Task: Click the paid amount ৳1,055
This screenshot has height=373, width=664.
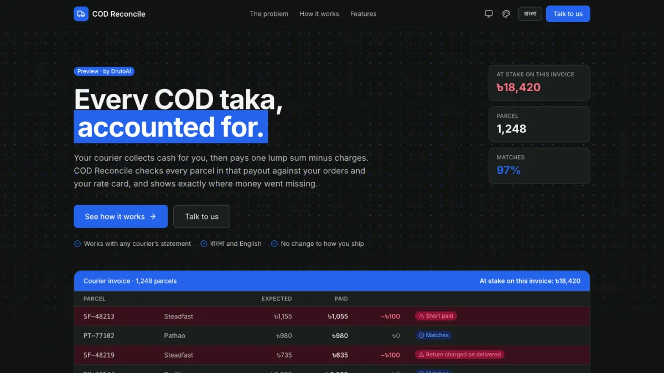Action: pyautogui.click(x=338, y=317)
